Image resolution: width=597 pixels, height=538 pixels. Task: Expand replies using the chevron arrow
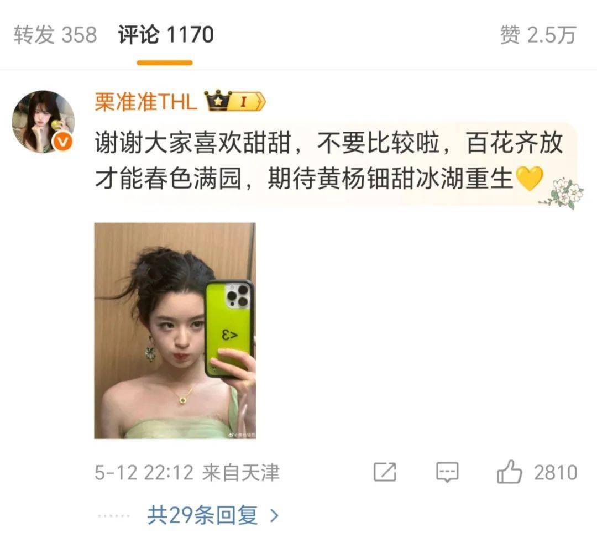(275, 516)
